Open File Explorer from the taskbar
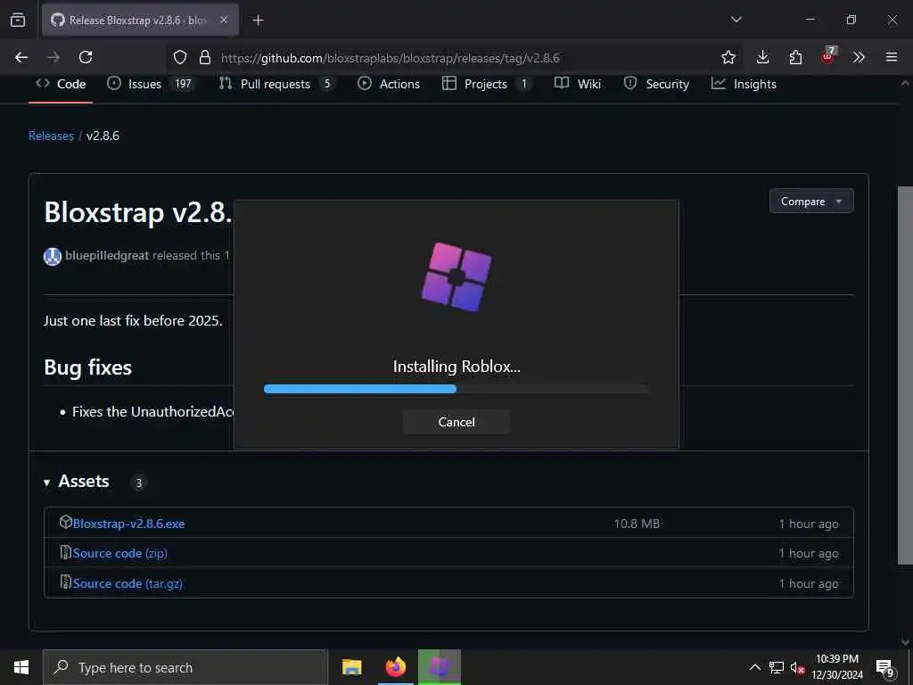The image size is (913, 685). click(x=351, y=667)
